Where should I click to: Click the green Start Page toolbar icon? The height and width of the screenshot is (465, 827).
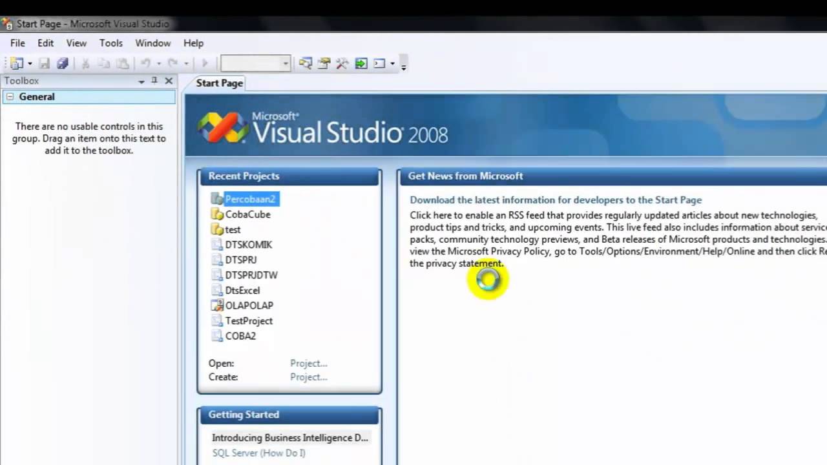pyautogui.click(x=361, y=63)
